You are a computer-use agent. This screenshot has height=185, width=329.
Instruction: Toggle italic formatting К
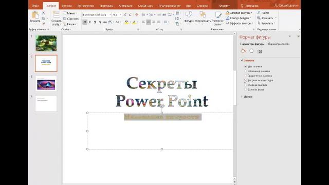click(90, 22)
